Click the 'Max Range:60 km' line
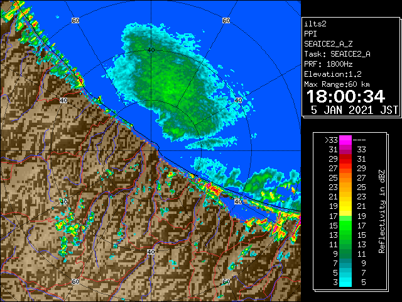This screenshot has width=402, height=302. coord(337,84)
